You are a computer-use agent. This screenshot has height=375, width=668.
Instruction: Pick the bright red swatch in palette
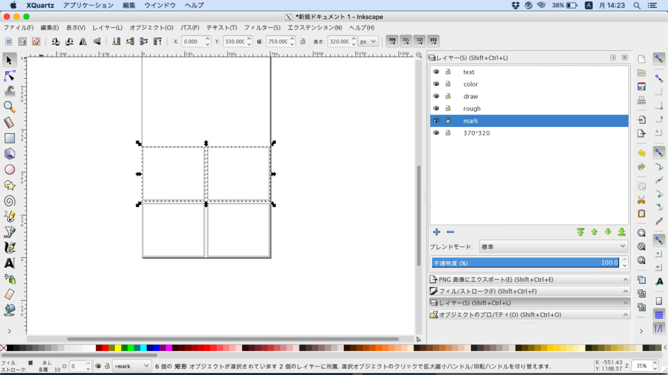(x=105, y=348)
